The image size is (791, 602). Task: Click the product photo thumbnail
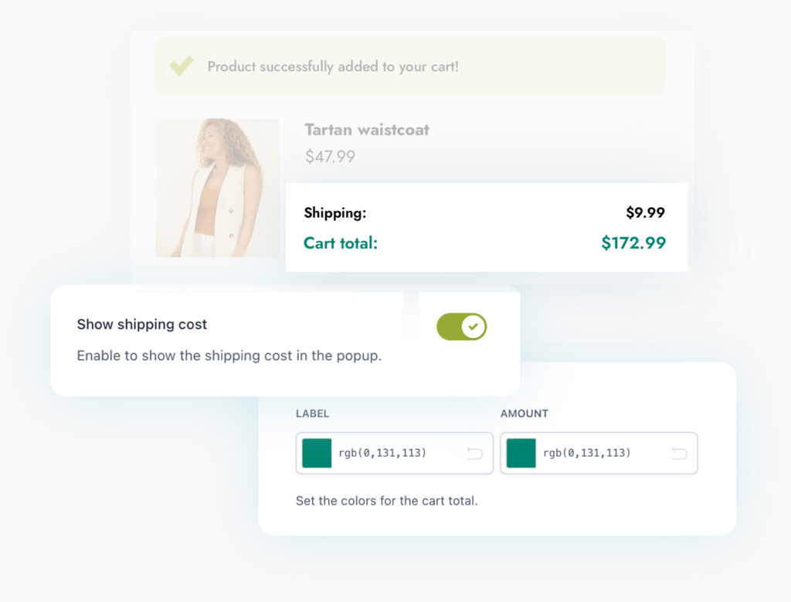pos(217,188)
